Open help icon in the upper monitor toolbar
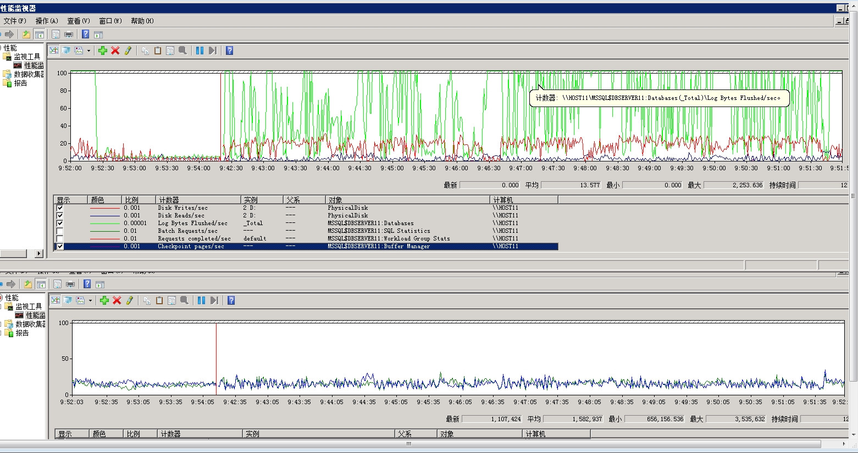Image resolution: width=858 pixels, height=453 pixels. coord(230,51)
